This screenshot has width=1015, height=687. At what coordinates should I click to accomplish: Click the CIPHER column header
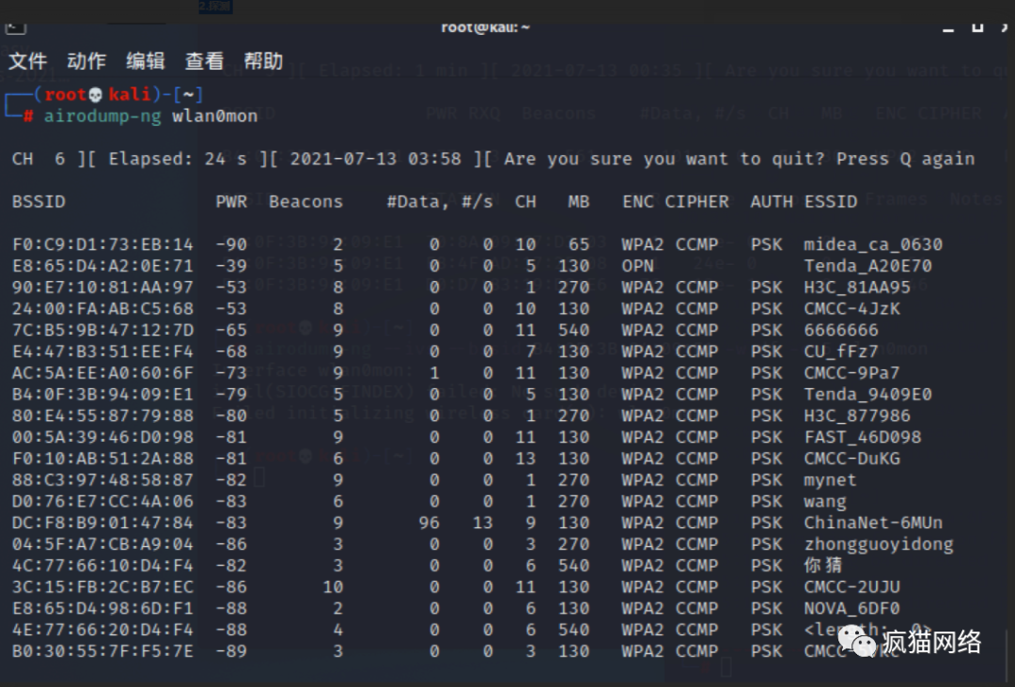(696, 201)
